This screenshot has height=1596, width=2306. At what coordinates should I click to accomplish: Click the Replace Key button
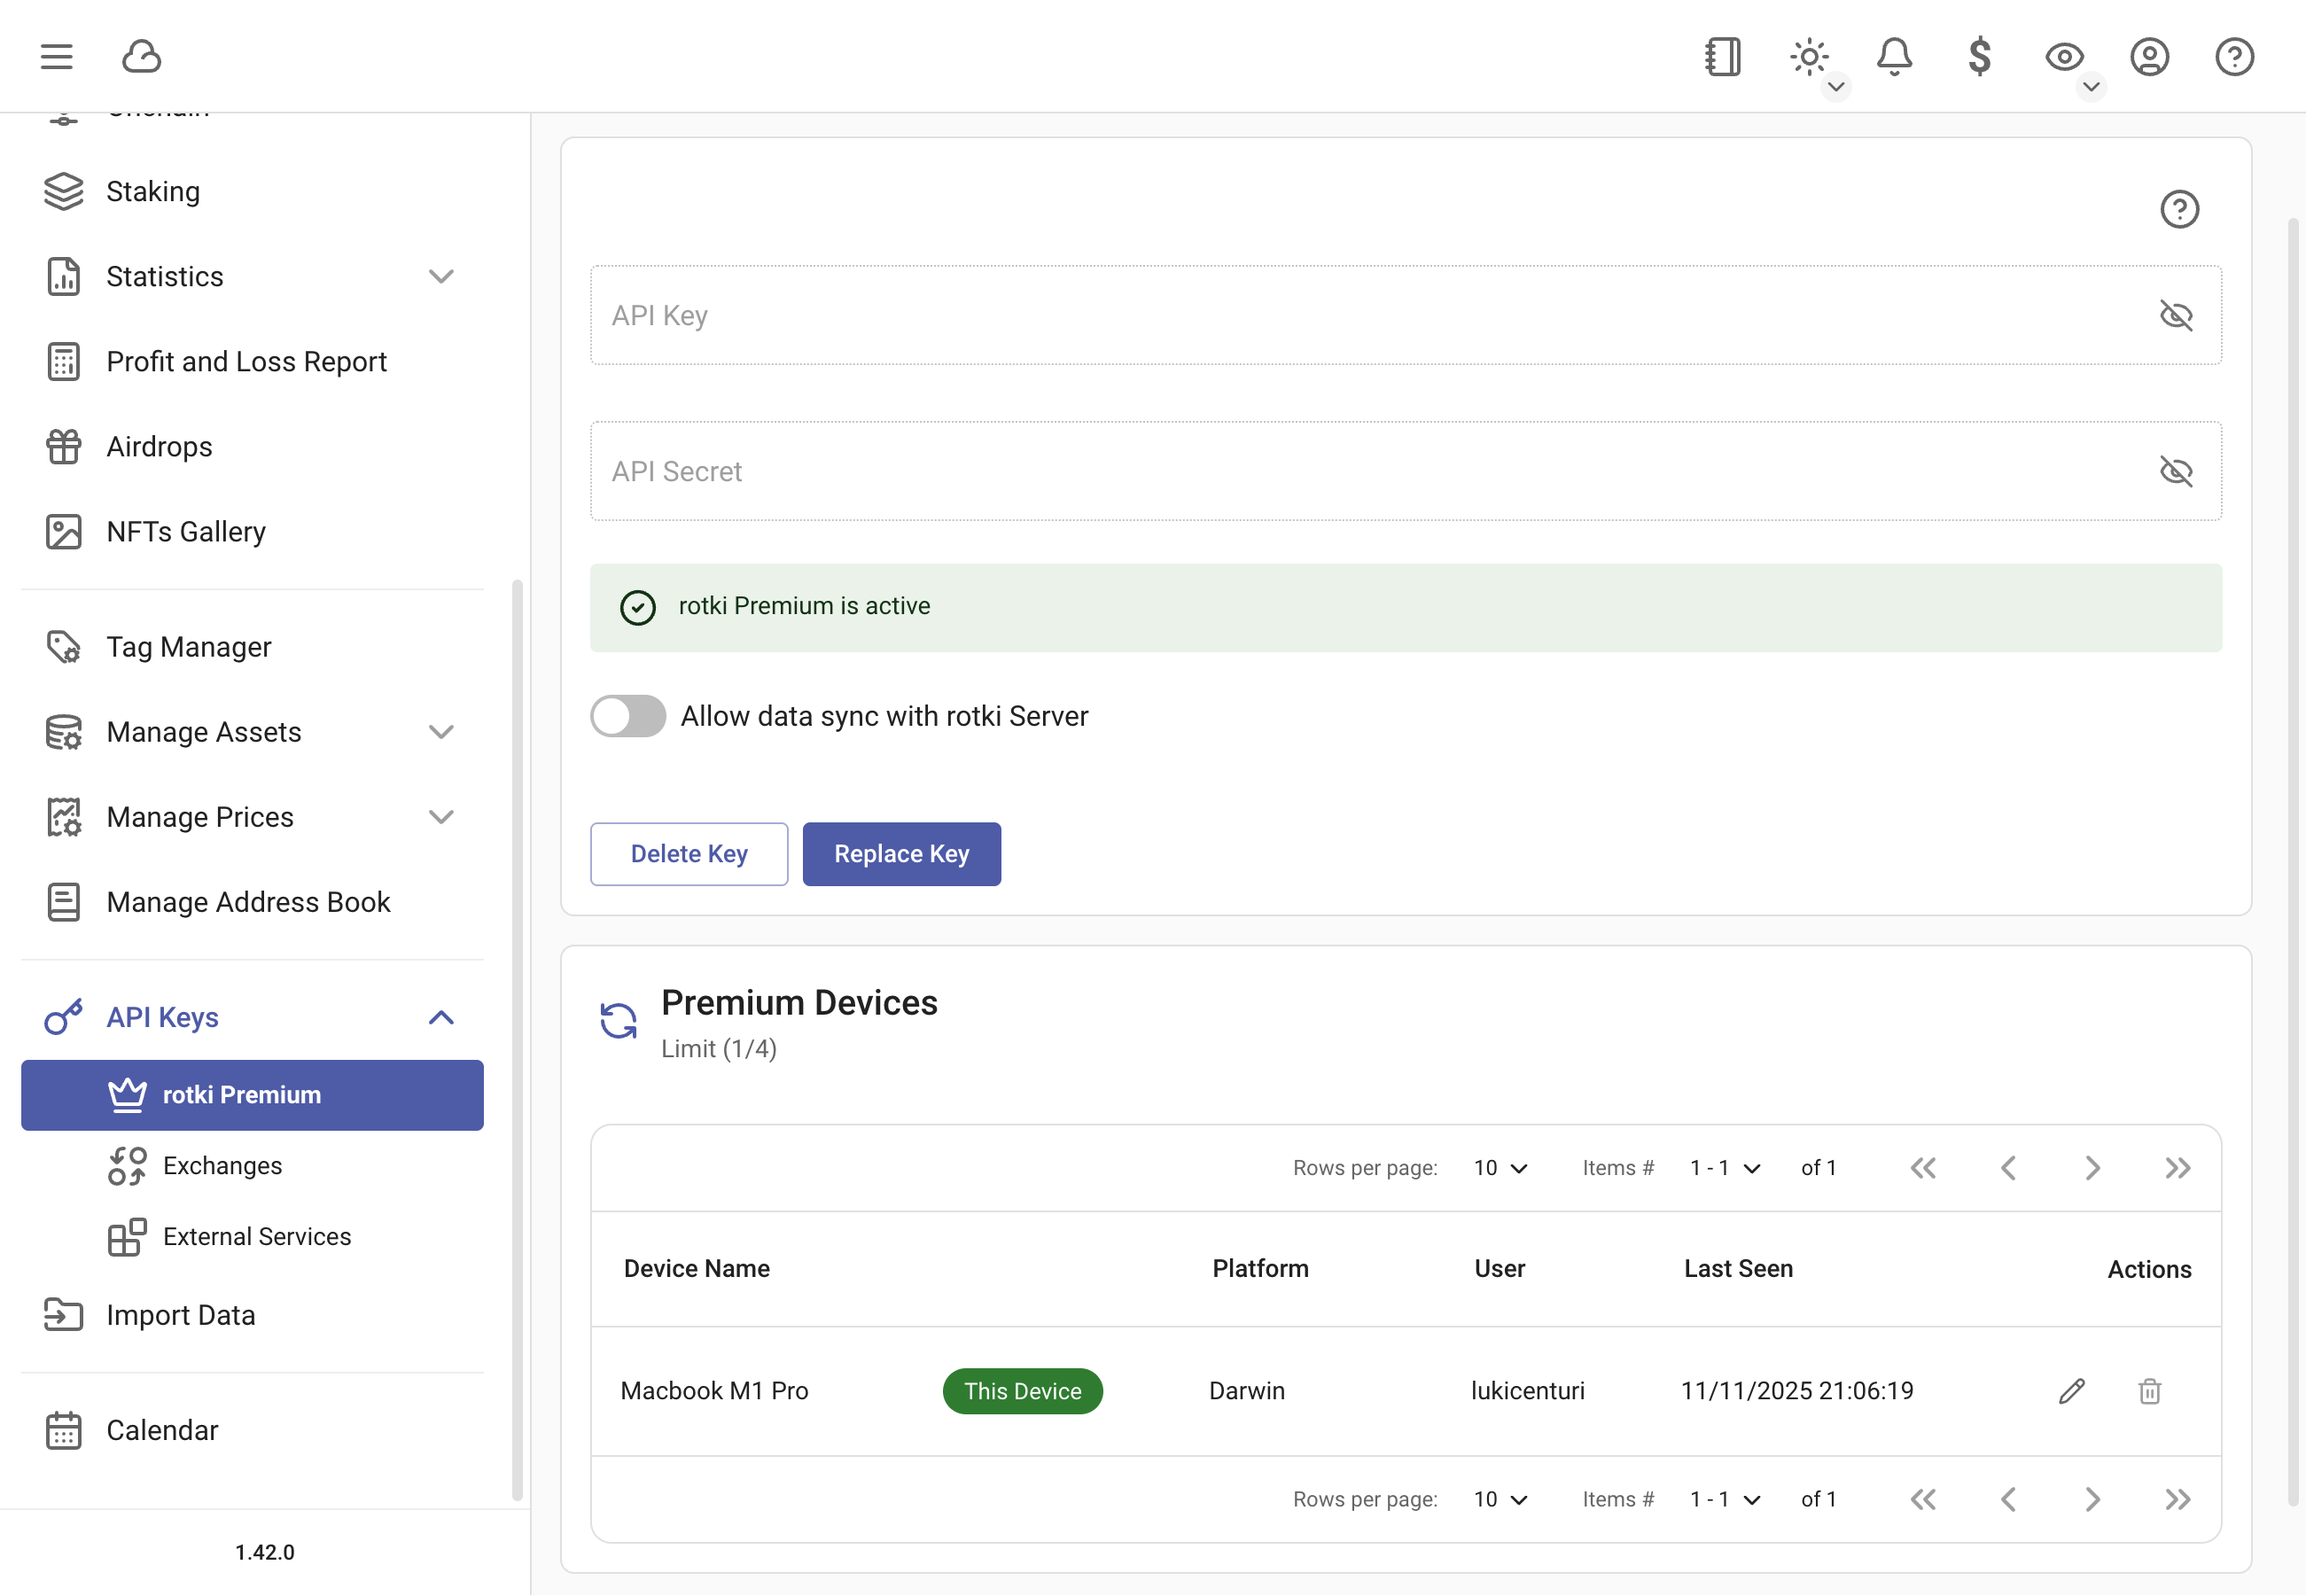pos(901,854)
